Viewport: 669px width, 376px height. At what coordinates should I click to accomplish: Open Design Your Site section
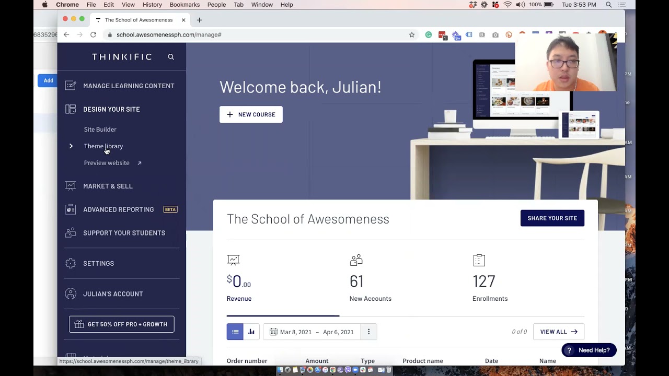tap(111, 109)
